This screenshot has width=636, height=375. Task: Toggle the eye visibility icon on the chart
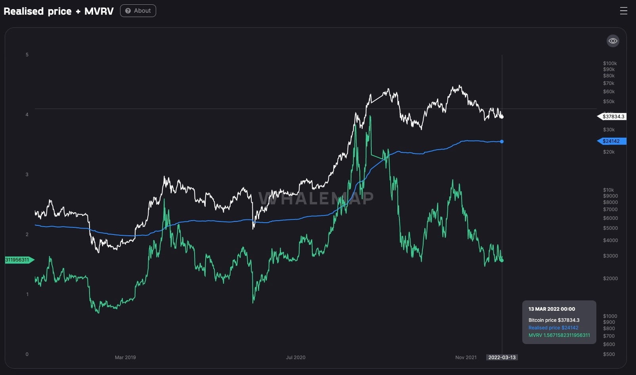pos(613,41)
